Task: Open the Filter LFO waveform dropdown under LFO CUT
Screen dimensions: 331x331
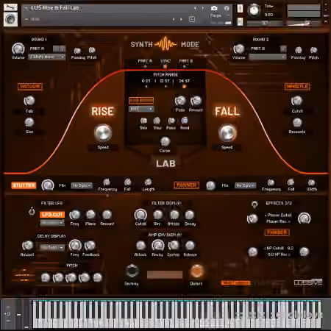Action: [x=52, y=223]
